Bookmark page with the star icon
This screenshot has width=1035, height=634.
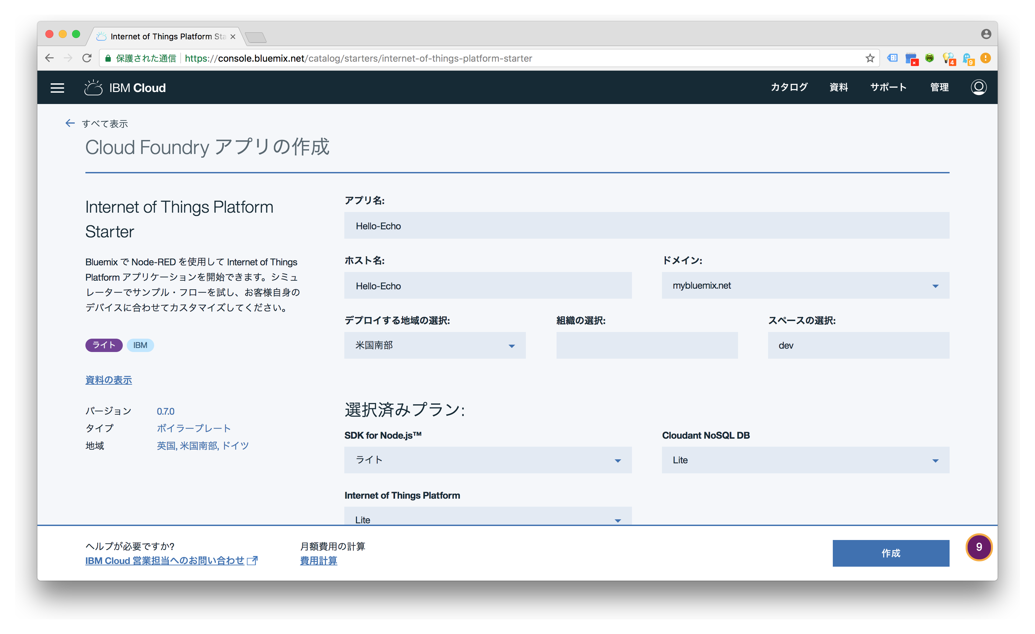[870, 58]
